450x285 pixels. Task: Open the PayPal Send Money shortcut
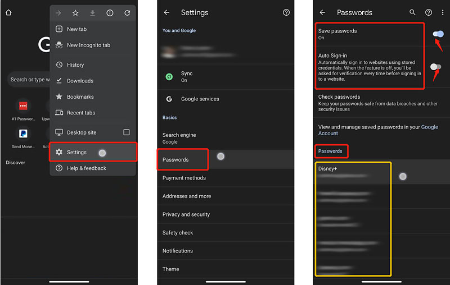23,137
